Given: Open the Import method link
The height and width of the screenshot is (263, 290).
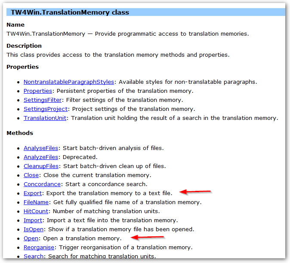Looking at the screenshot, I should (33, 220).
